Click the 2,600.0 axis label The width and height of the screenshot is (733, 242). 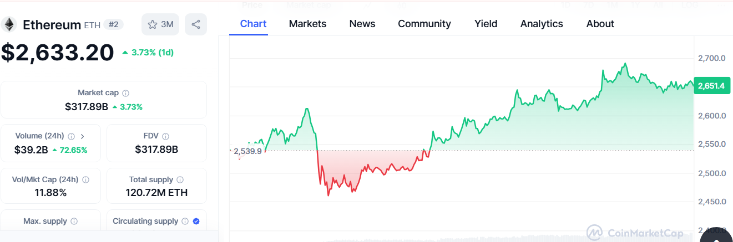pos(712,116)
